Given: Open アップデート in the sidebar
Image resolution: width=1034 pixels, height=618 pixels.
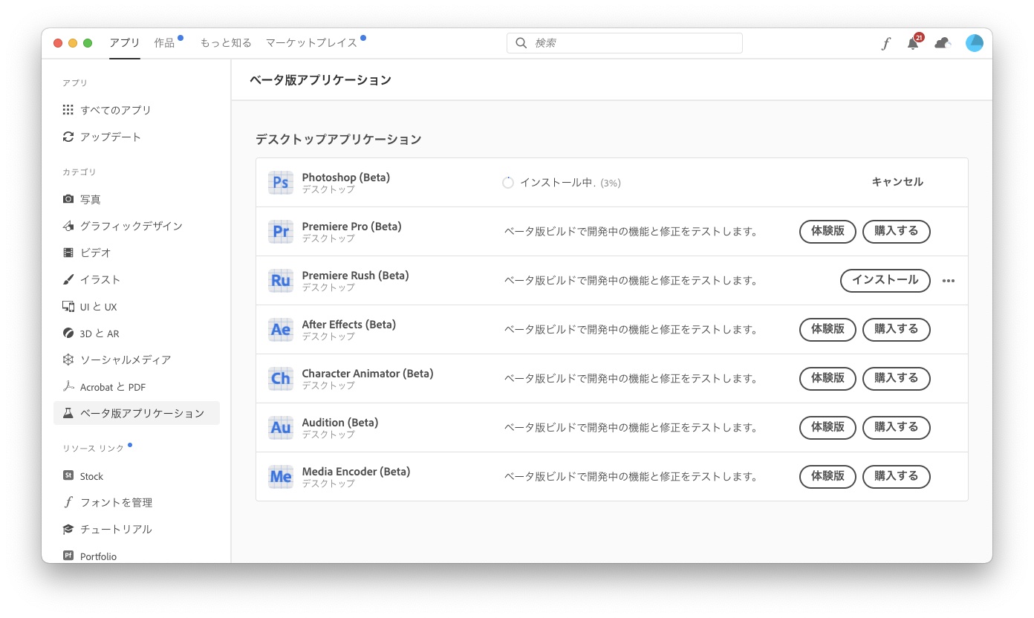Looking at the screenshot, I should click(137, 137).
